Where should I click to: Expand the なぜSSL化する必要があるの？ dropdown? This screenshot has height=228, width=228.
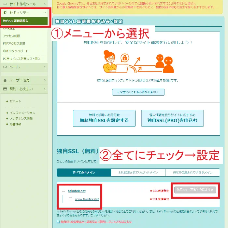coord(138,92)
